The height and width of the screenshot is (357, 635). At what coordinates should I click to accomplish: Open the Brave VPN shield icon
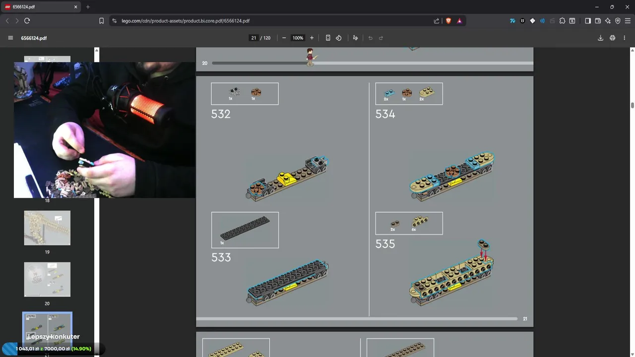(618, 21)
